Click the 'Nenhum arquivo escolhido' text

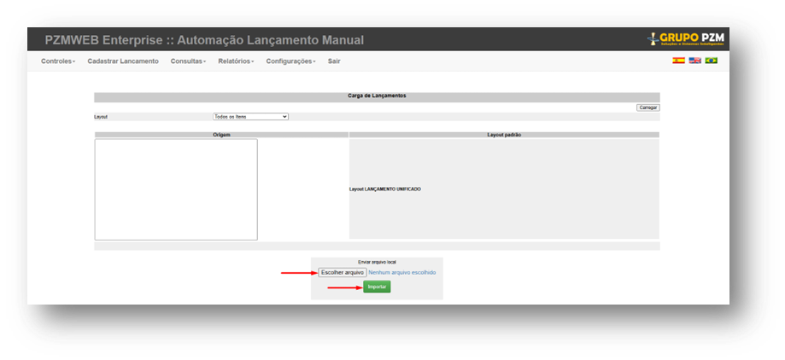click(x=401, y=272)
